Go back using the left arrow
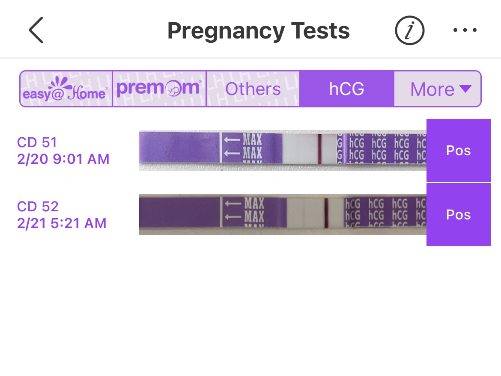Image resolution: width=501 pixels, height=376 pixels. [36, 31]
